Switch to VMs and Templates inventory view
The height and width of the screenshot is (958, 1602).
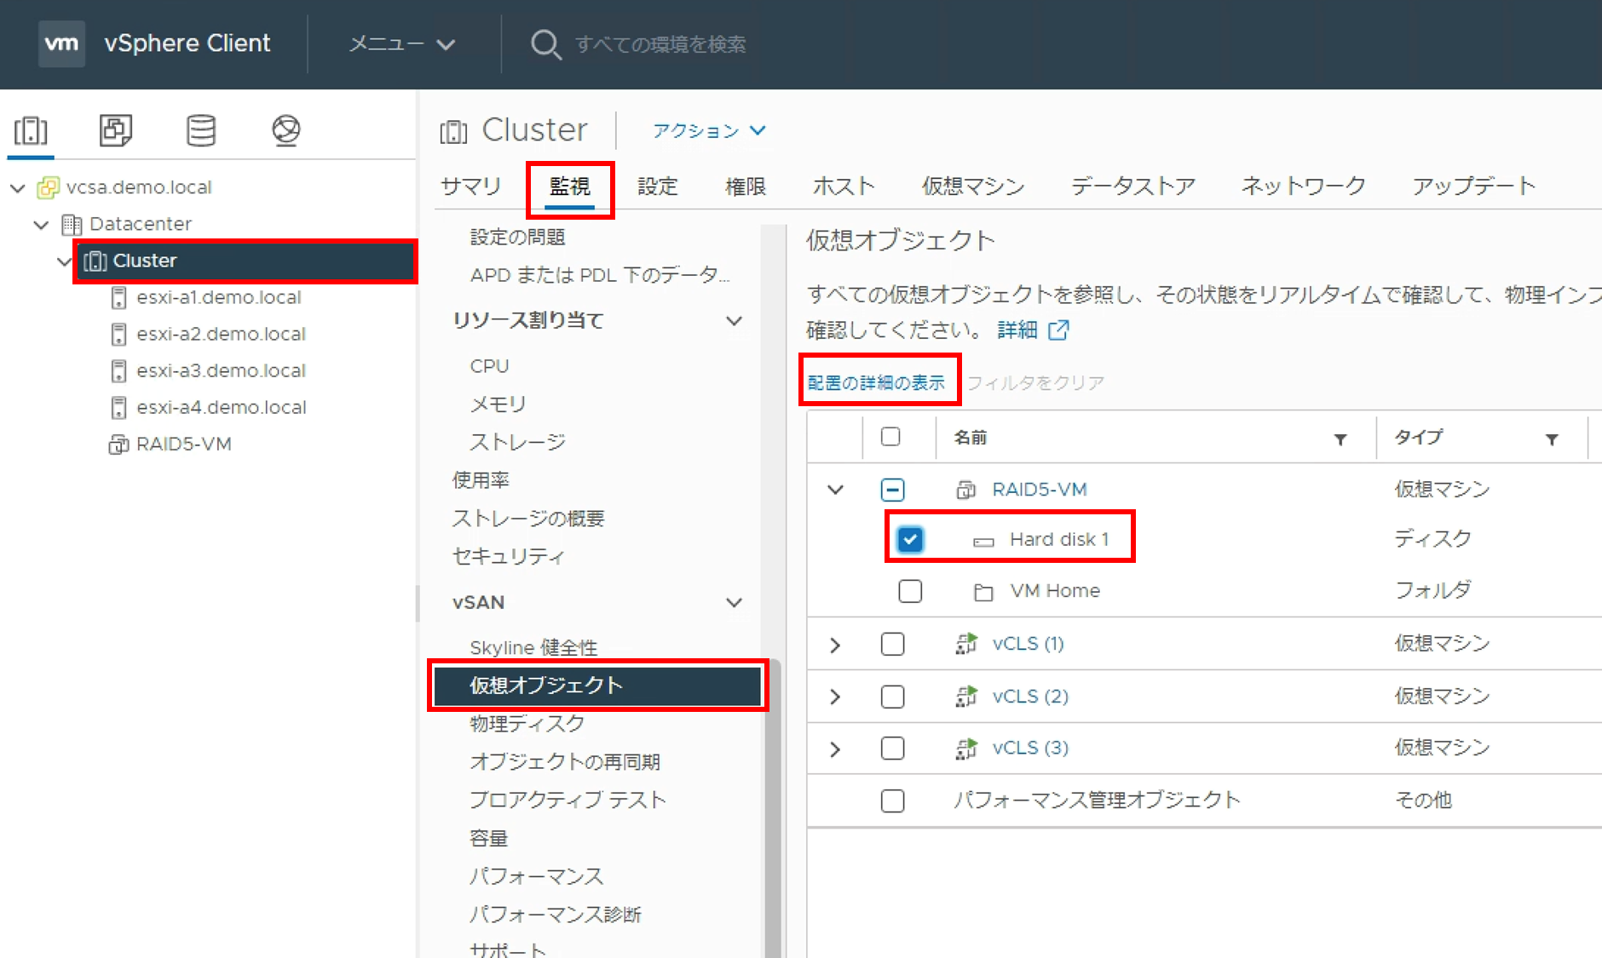click(116, 130)
